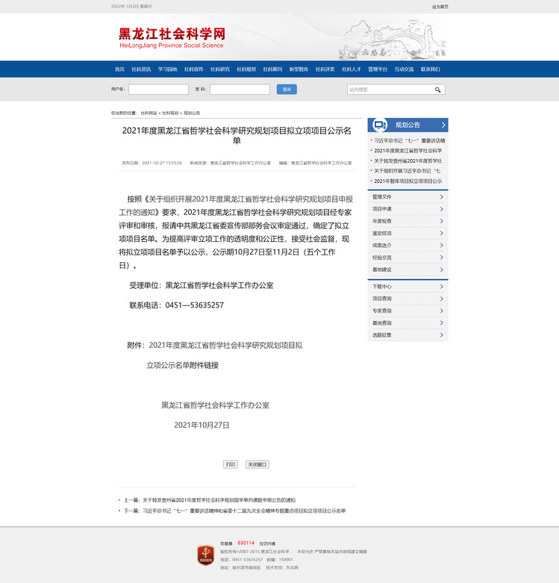
Task: Expand the 规划公告 panel header arrow
Action: (x=443, y=125)
